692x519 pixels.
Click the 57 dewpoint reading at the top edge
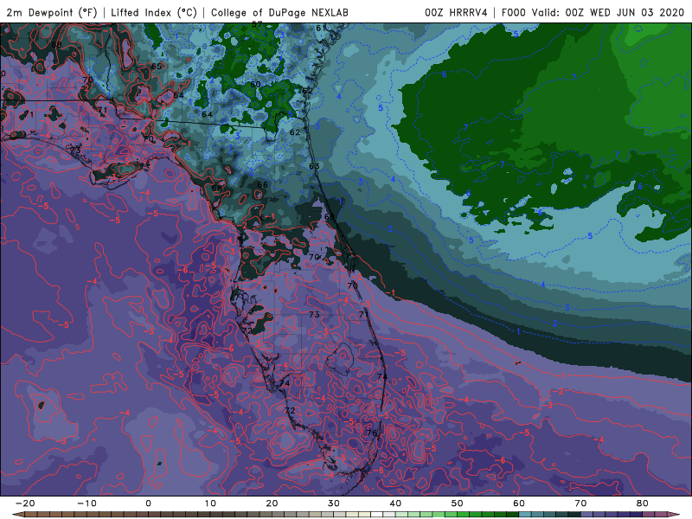coord(257,25)
